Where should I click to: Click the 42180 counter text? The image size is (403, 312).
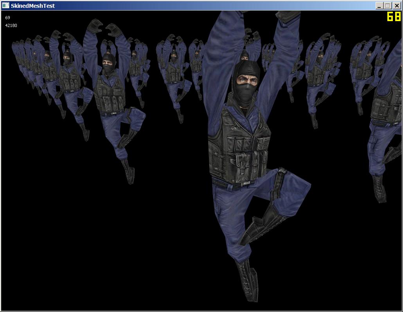pos(11,25)
